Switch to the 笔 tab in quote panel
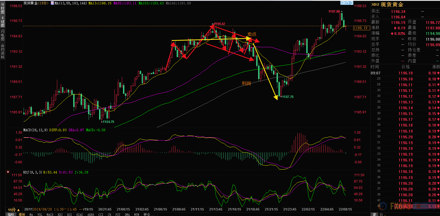This screenshot has width=440, height=216. point(375,214)
